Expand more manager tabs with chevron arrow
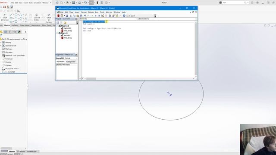Image resolution: width=276 pixels, height=155 pixels. (25, 32)
